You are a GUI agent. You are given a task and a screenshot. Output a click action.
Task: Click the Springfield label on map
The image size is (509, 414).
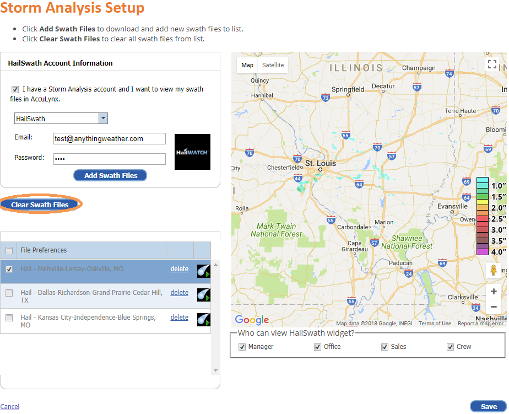[x=348, y=89]
